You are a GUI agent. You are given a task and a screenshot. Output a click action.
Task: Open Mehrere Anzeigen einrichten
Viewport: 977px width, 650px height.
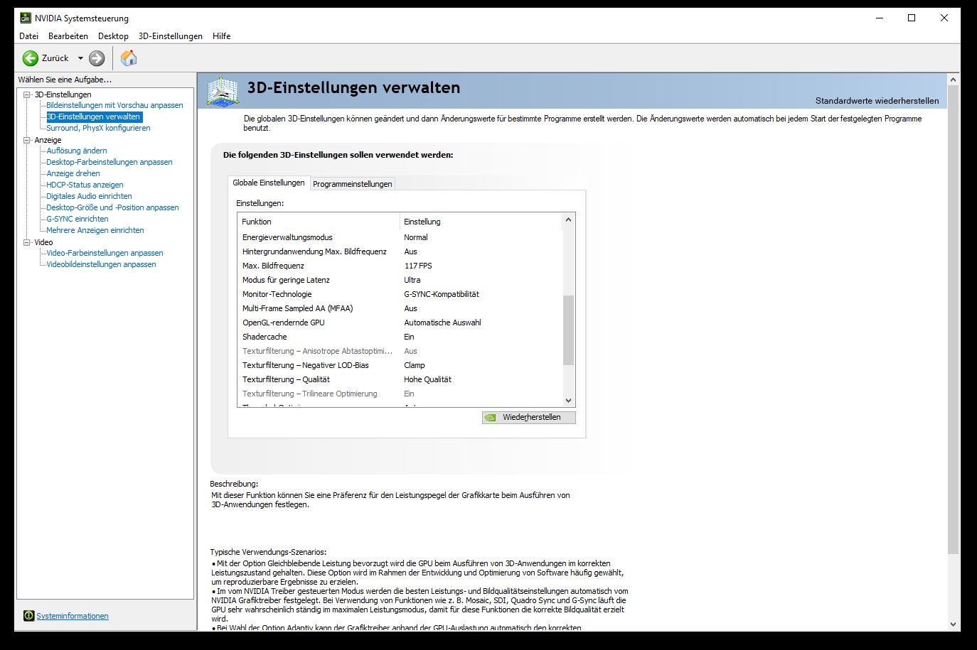pyautogui.click(x=95, y=230)
